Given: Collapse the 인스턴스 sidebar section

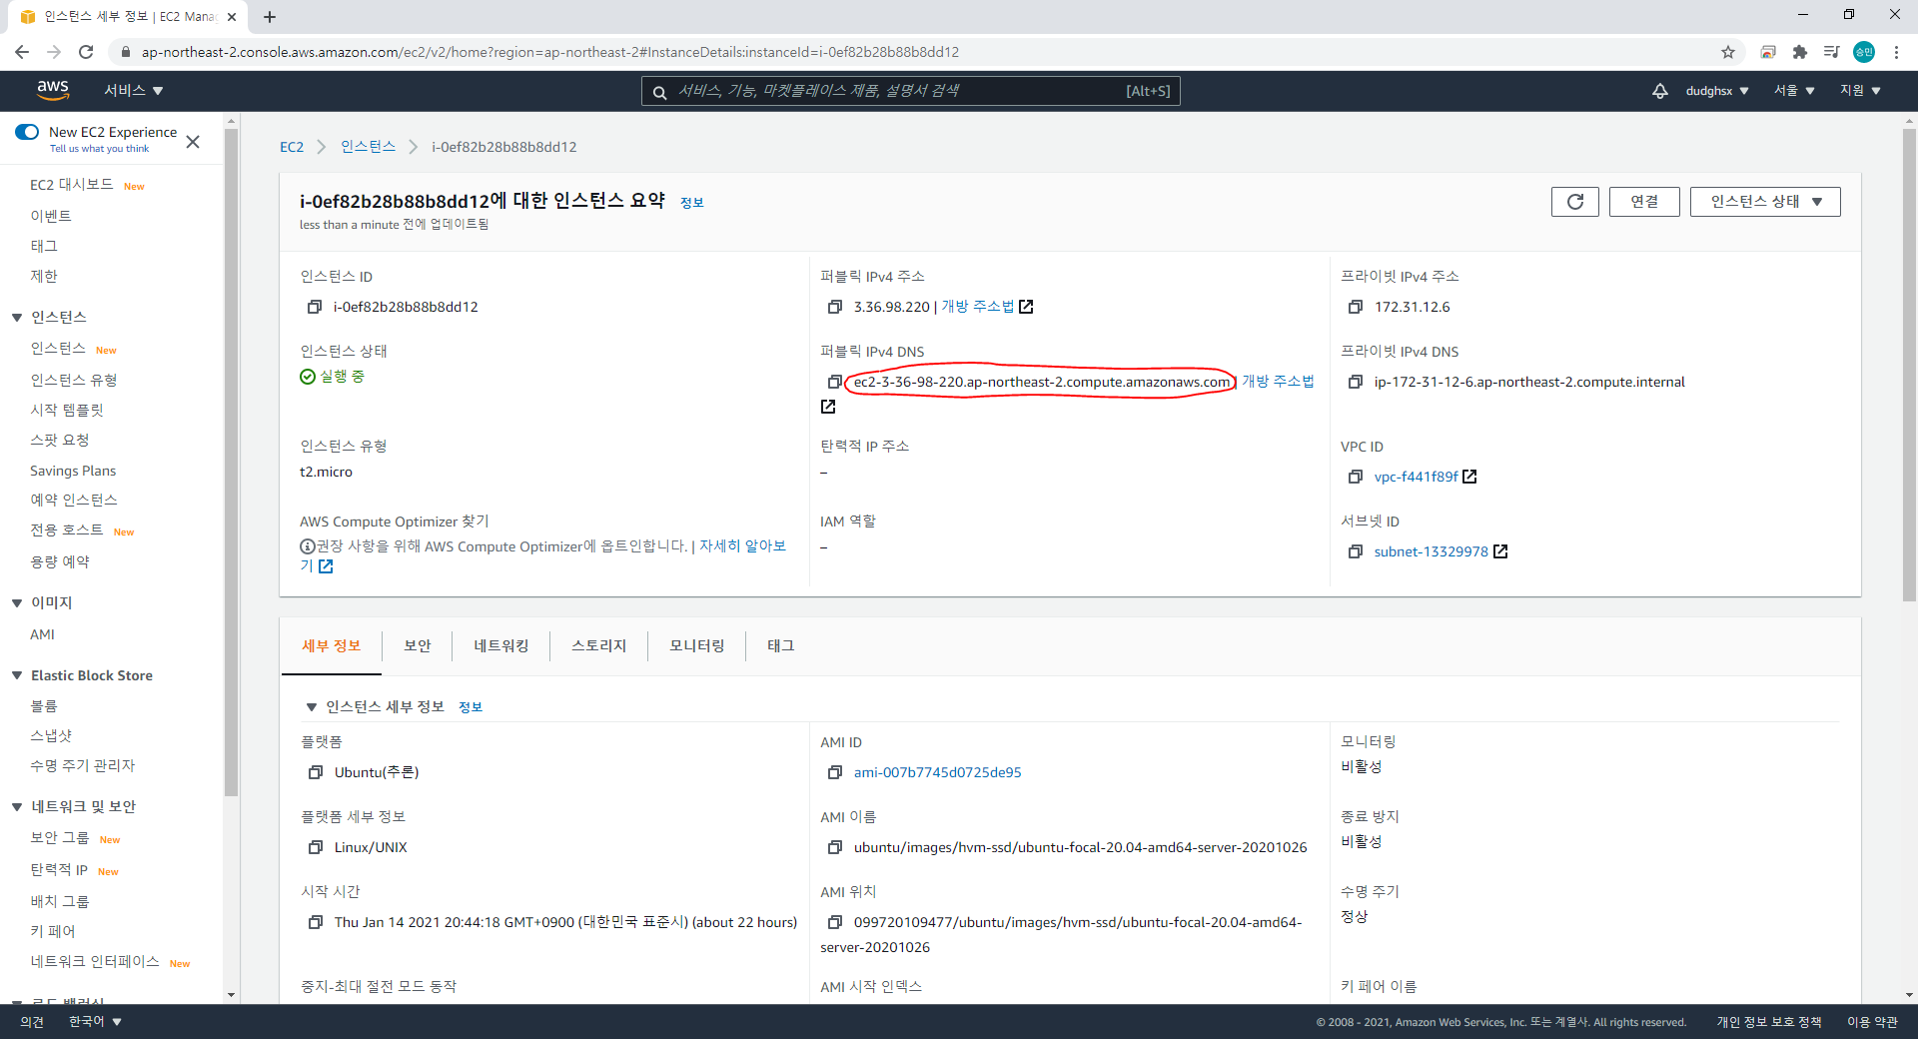Looking at the screenshot, I should click(17, 318).
